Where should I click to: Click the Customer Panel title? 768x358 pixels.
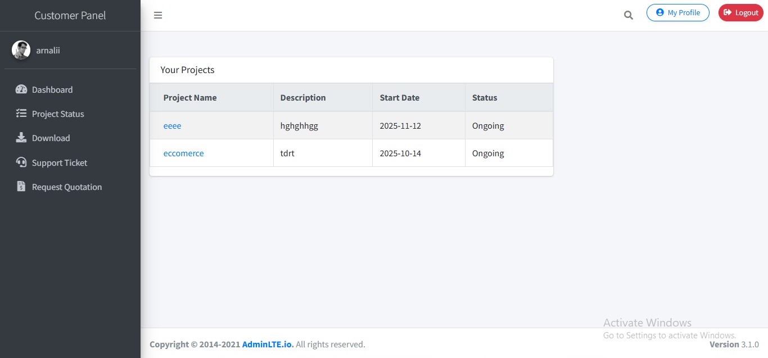click(x=70, y=15)
